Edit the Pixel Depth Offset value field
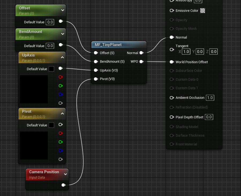Image resolution: width=241 pixels, height=196 pixels. click(x=209, y=117)
